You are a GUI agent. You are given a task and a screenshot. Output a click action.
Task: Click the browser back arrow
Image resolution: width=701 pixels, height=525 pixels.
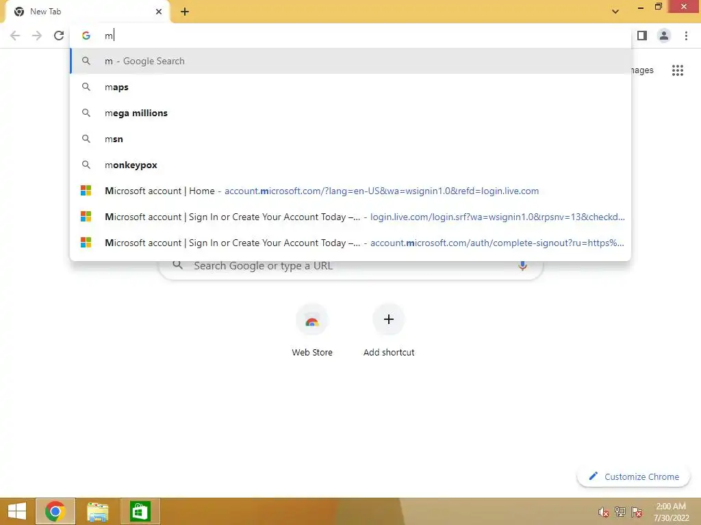point(15,36)
